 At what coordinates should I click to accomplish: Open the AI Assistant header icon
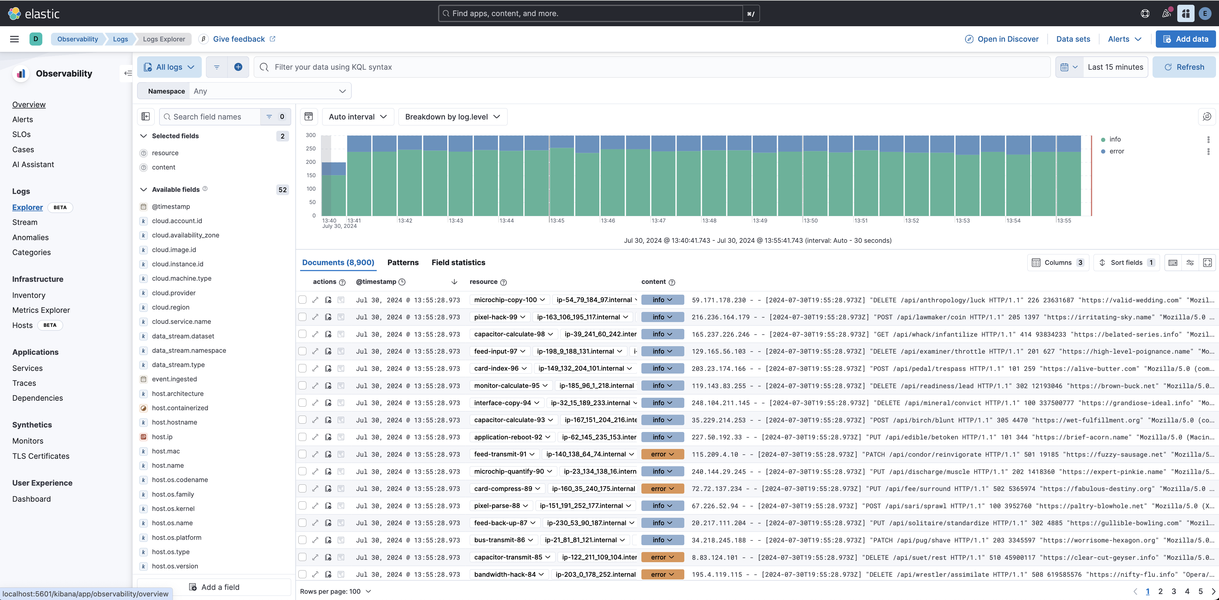point(1186,13)
